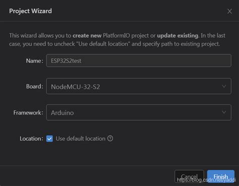Click the blog.csdn.net watermark URL

tap(206, 180)
